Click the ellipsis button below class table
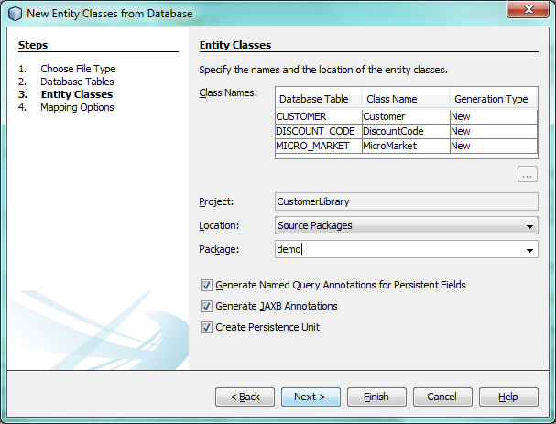 [x=527, y=174]
